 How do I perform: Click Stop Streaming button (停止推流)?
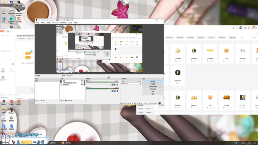click(x=153, y=82)
